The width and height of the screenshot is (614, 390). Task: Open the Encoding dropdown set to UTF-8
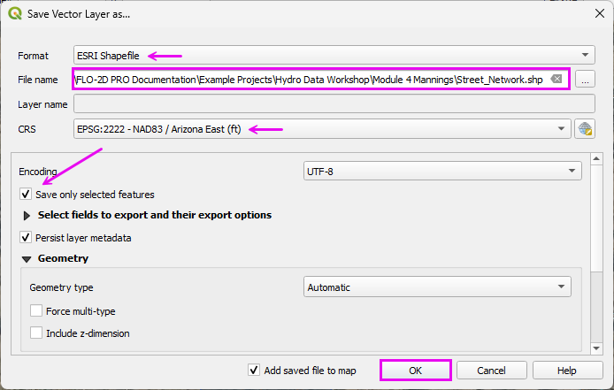click(x=441, y=171)
